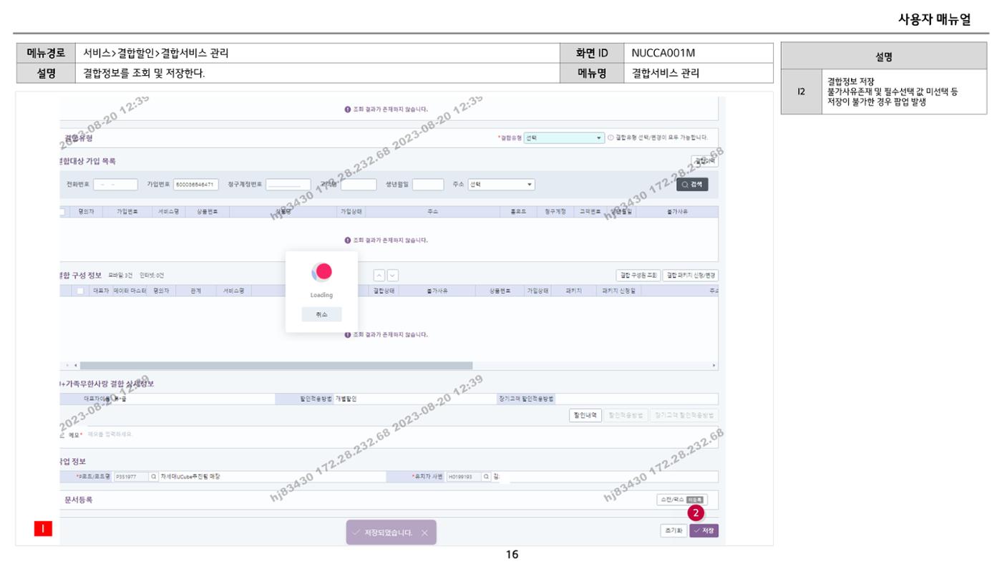Click the 저장 save button
The image size is (1002, 564).
coord(704,530)
